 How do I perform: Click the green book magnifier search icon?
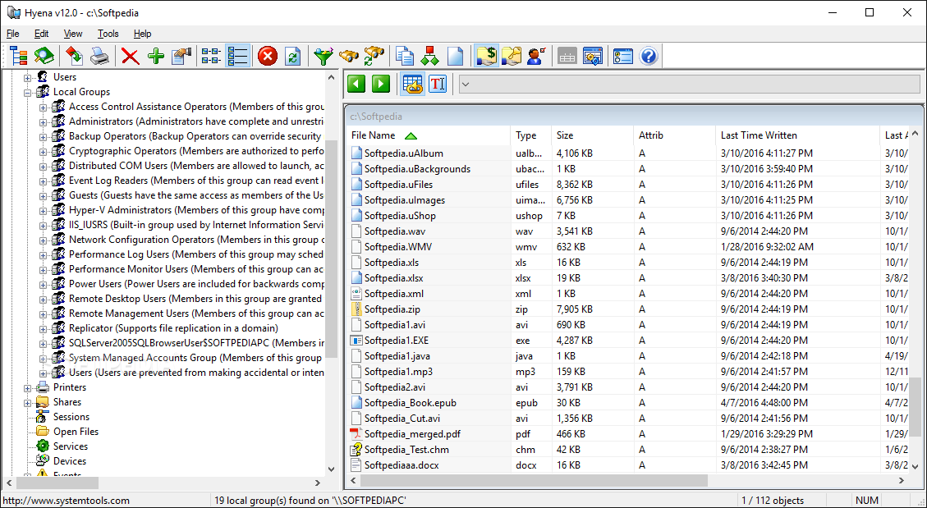[44, 56]
